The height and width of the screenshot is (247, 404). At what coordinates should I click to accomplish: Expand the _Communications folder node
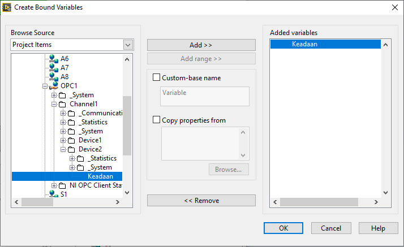tap(63, 113)
